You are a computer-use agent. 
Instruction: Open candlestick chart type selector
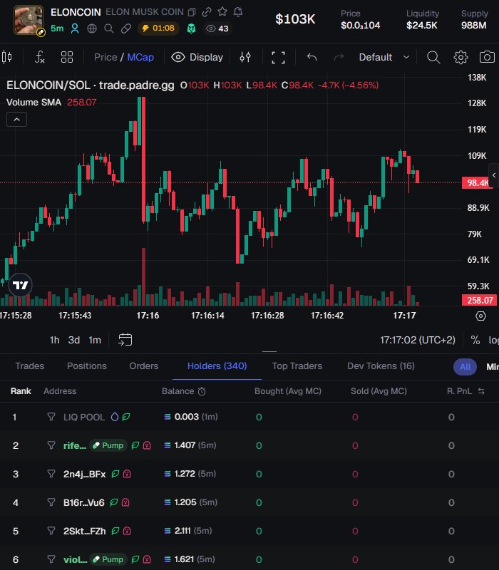pyautogui.click(x=7, y=57)
